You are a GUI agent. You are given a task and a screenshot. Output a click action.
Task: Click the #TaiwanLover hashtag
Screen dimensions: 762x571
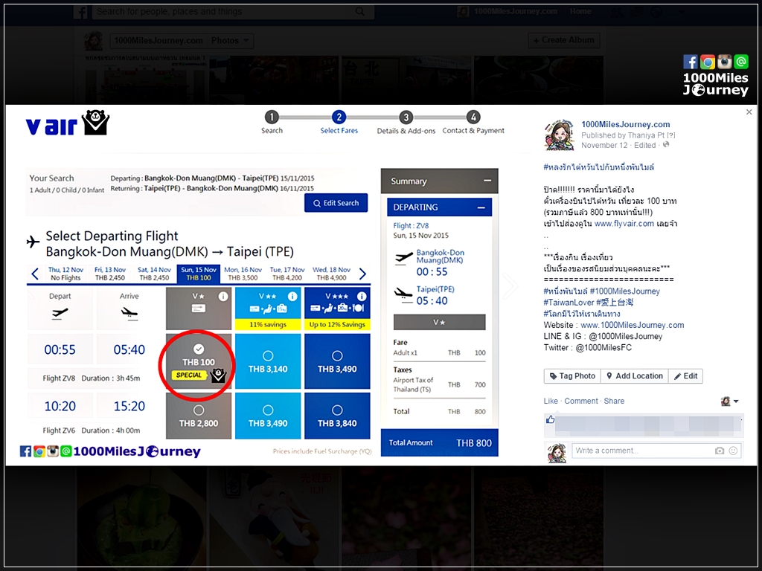click(x=569, y=303)
